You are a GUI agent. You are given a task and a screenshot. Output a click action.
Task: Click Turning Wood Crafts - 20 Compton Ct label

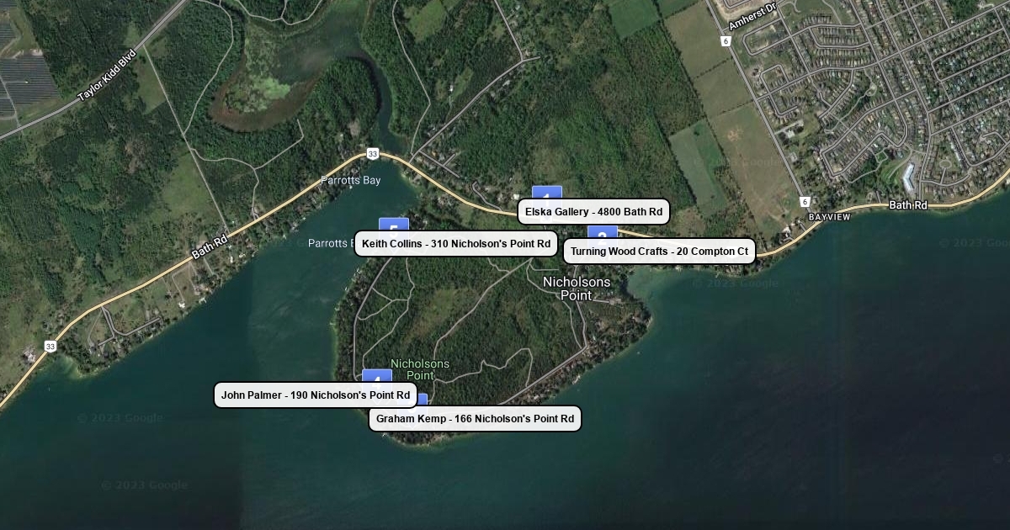(659, 252)
